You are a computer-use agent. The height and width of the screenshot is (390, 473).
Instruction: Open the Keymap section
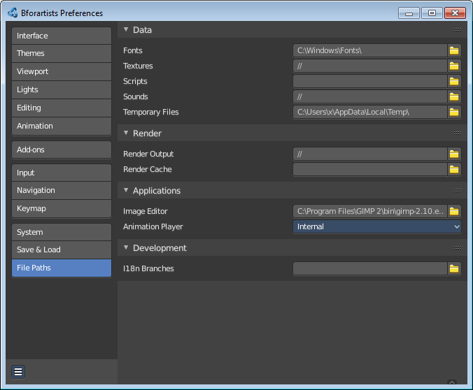coord(62,208)
